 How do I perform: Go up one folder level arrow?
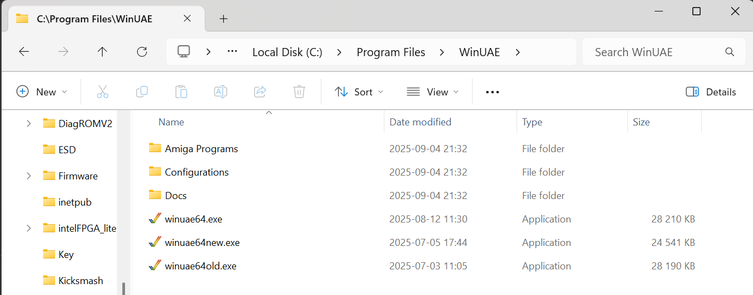tap(102, 52)
